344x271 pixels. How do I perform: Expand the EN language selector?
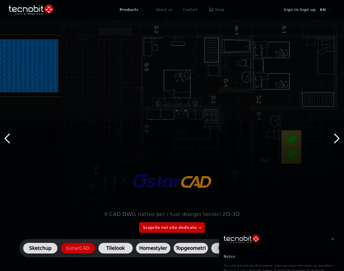(325, 9)
